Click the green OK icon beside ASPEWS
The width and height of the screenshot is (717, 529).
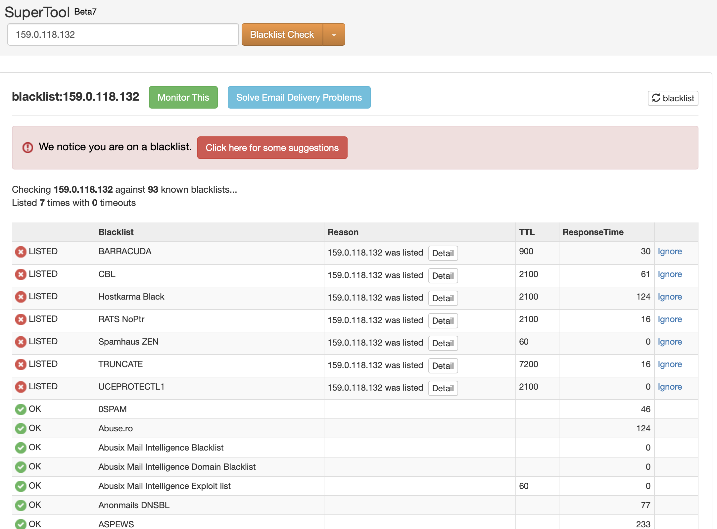pos(21,524)
